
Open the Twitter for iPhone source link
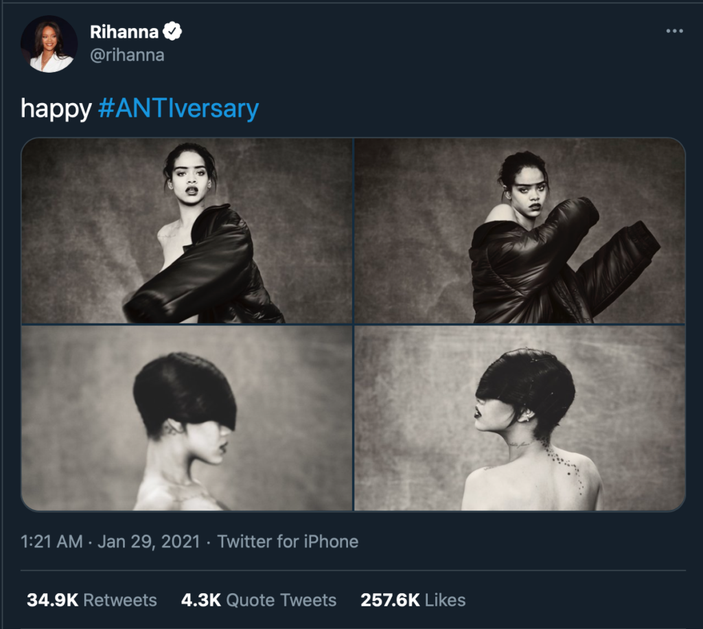pyautogui.click(x=288, y=541)
